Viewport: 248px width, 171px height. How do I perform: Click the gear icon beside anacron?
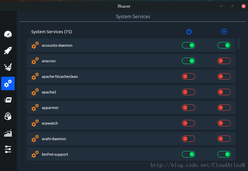[35, 61]
